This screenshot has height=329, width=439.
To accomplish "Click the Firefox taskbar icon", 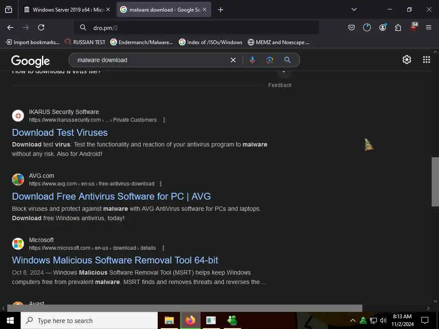I will tap(190, 320).
